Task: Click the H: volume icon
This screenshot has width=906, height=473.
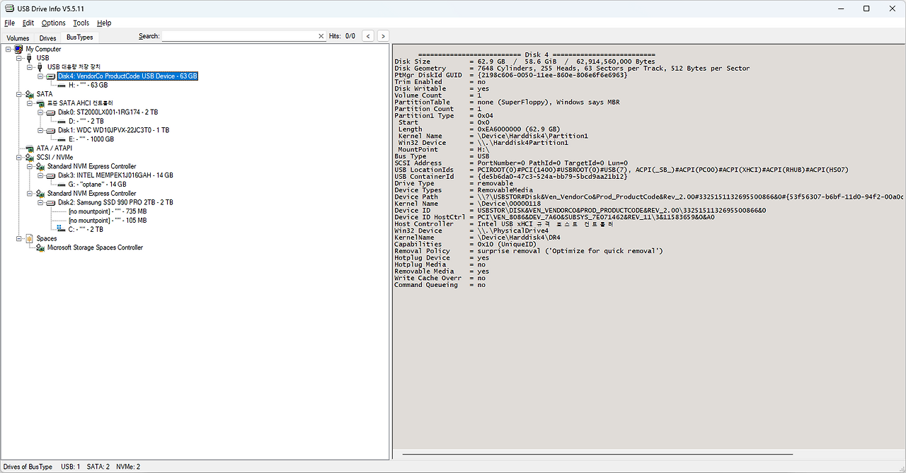Action: 62,85
